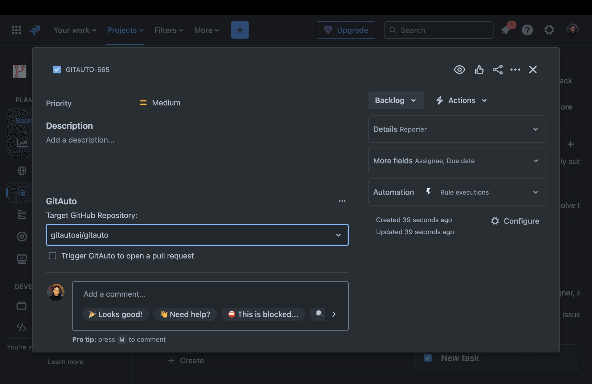Open the Timeline icon in the sidebar
The image size is (592, 384).
pos(22,215)
